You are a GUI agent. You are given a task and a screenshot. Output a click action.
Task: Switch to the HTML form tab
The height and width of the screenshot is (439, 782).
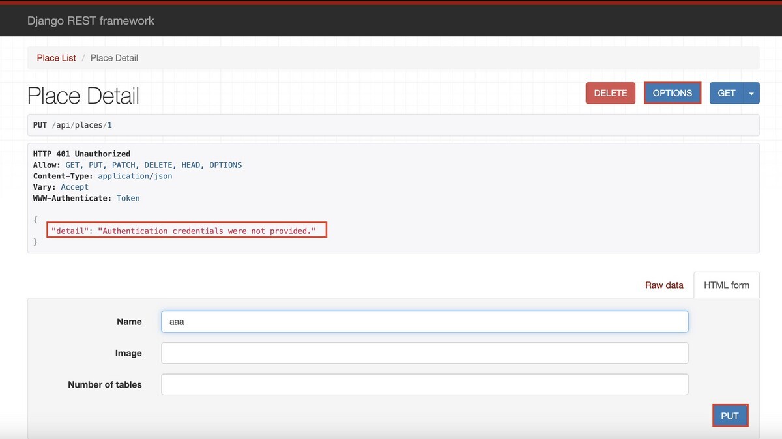pos(726,285)
